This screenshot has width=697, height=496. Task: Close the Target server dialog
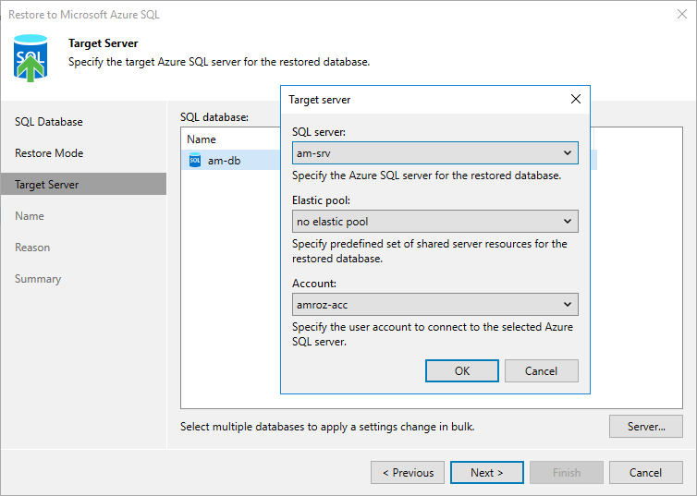pyautogui.click(x=576, y=100)
